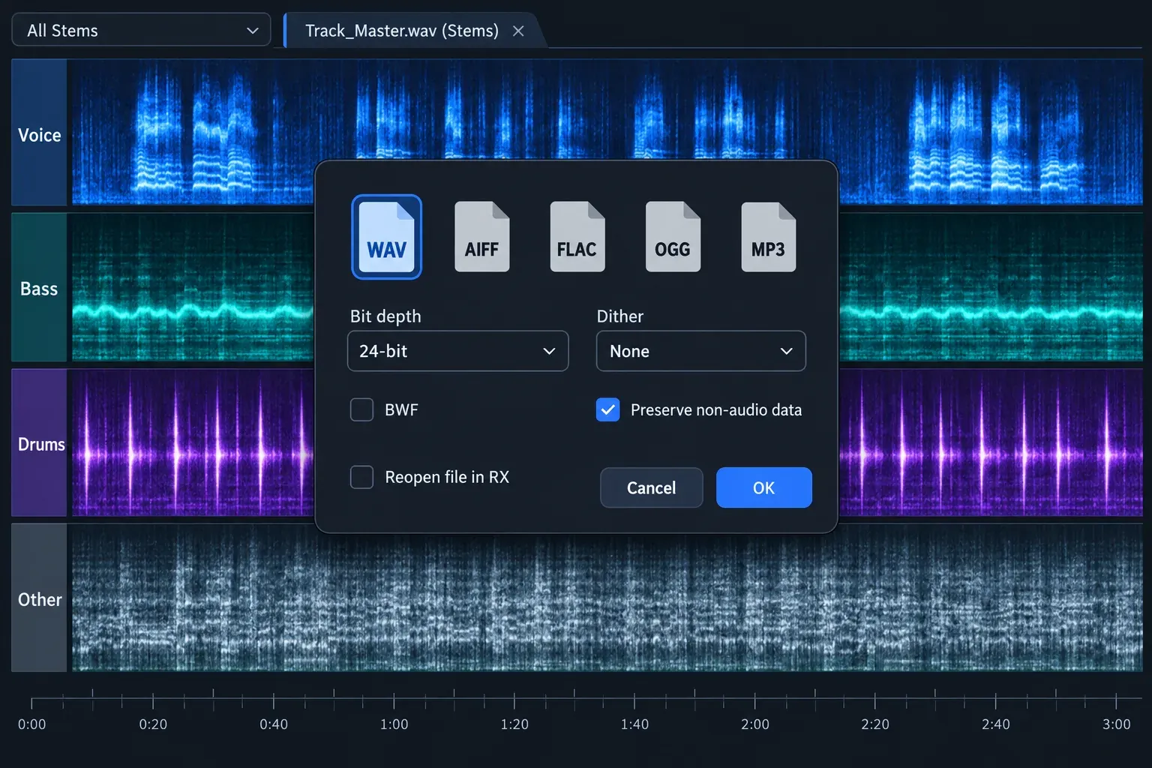Enable the BWF checkbox
1152x768 pixels.
tap(362, 409)
